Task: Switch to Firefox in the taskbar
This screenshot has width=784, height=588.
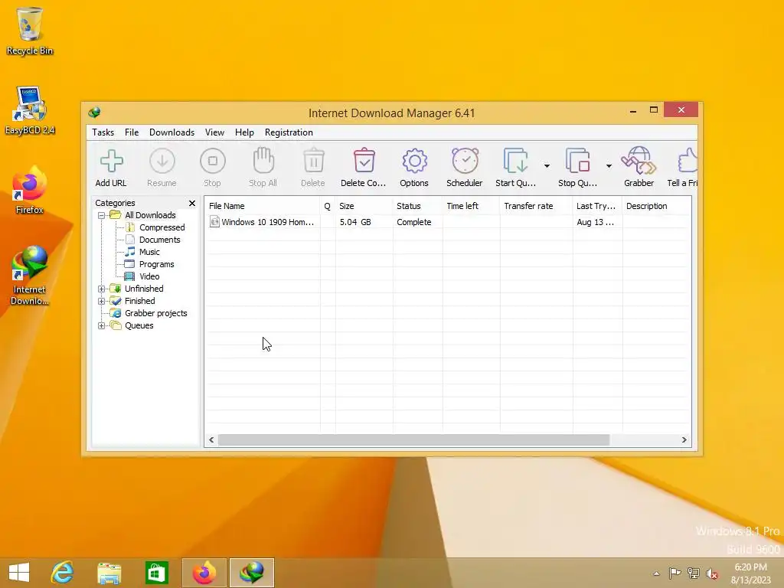Action: click(x=204, y=573)
